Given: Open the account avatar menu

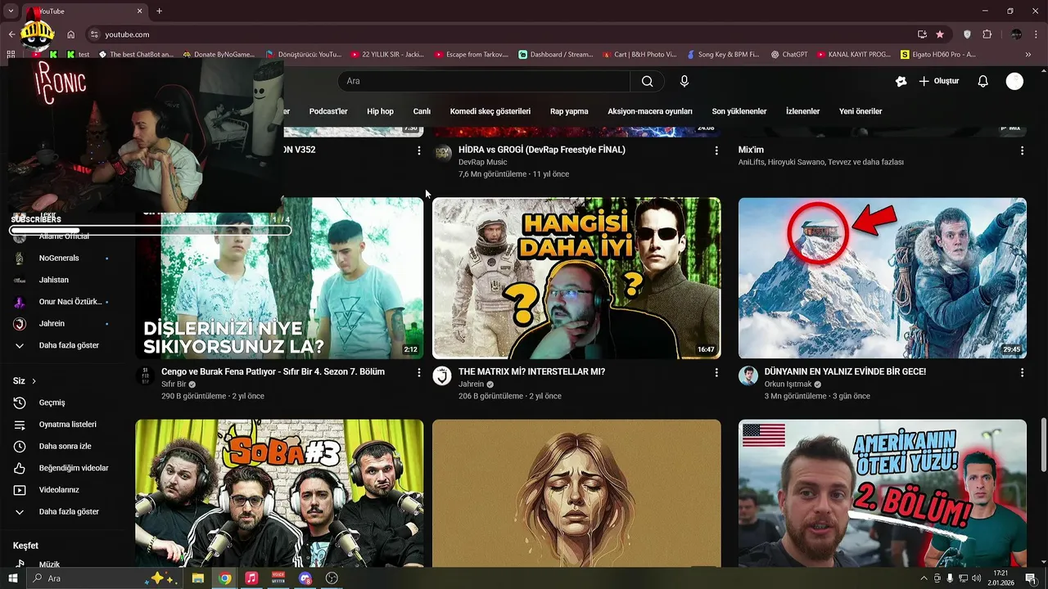Looking at the screenshot, I should pos(1014,81).
